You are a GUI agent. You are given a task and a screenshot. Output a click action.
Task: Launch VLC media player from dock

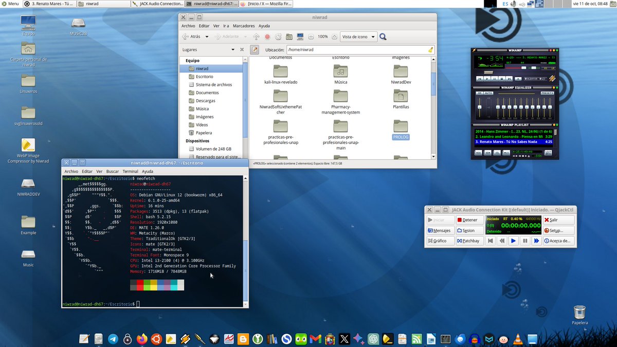pyautogui.click(x=518, y=339)
